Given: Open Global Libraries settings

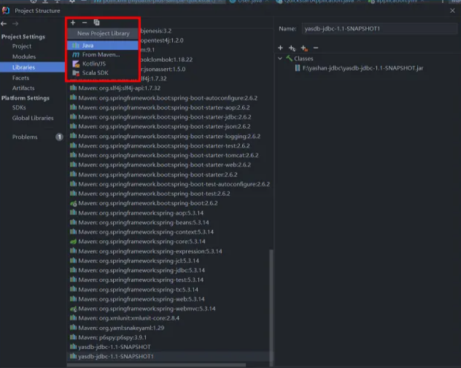Looking at the screenshot, I should coord(33,118).
